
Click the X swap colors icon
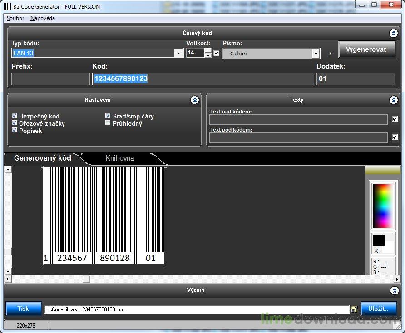coord(376,251)
